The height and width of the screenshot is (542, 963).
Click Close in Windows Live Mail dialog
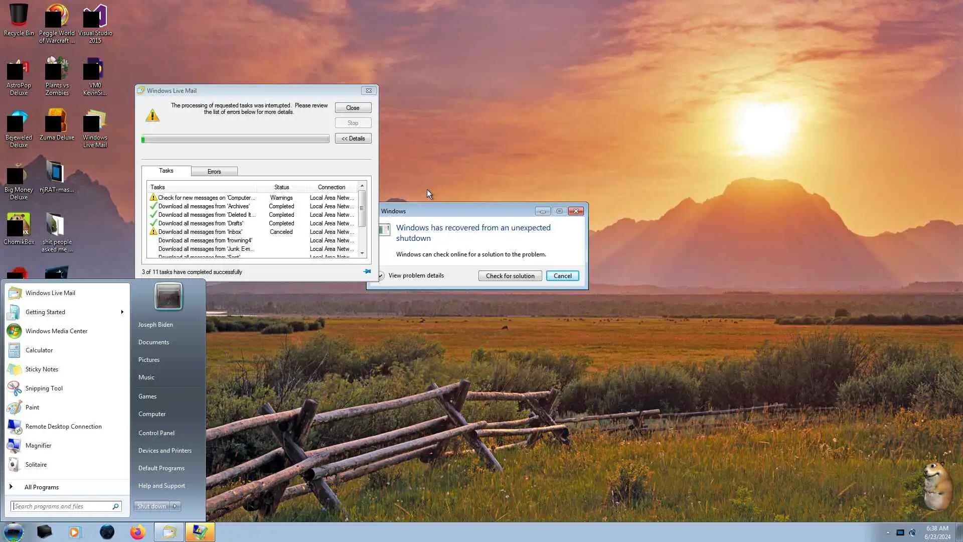pyautogui.click(x=353, y=108)
